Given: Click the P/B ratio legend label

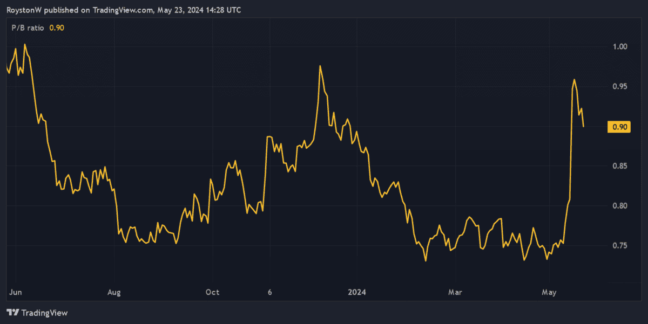Looking at the screenshot, I should [x=29, y=28].
